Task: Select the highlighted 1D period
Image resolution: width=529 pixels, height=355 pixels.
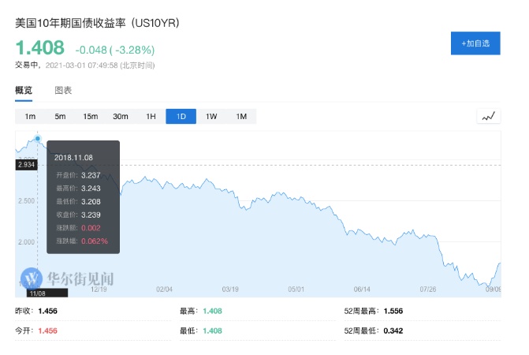Action: 181,117
